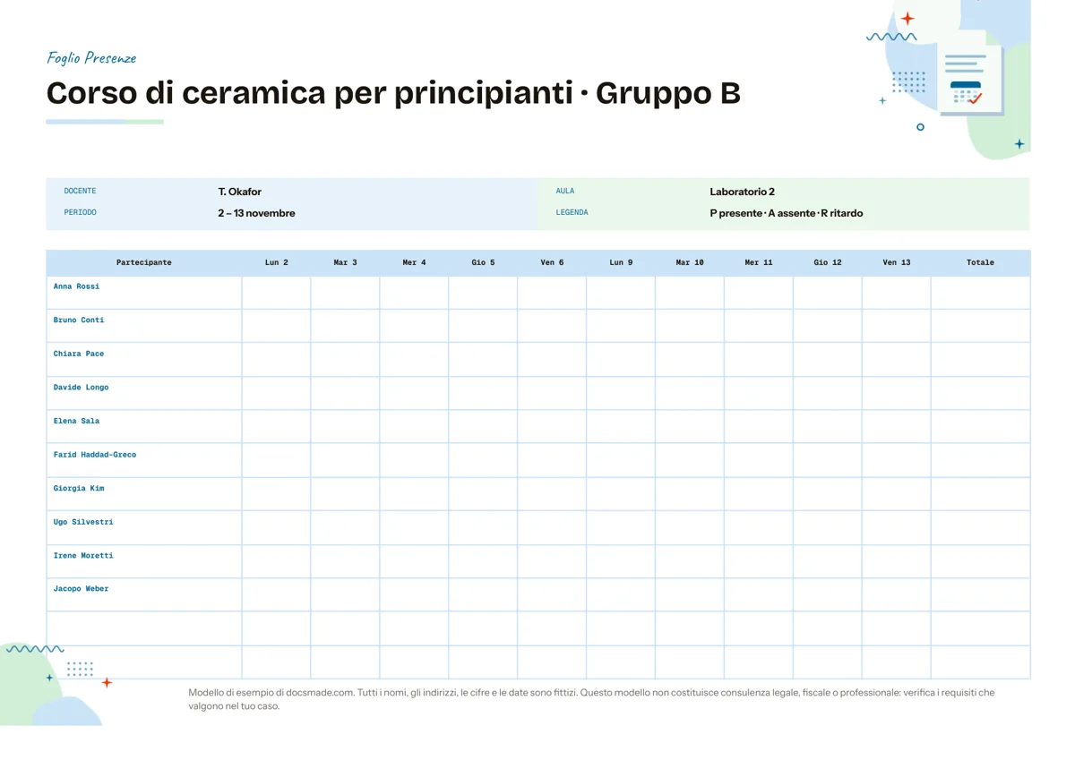Click Giorgia Kim's attendance cell for Mar 10
The height and width of the screenshot is (760, 1075).
pyautogui.click(x=690, y=494)
